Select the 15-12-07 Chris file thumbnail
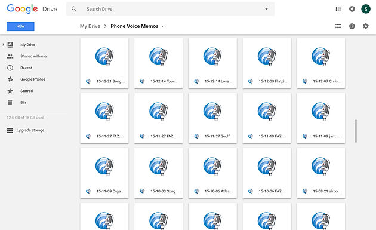 tap(321, 57)
